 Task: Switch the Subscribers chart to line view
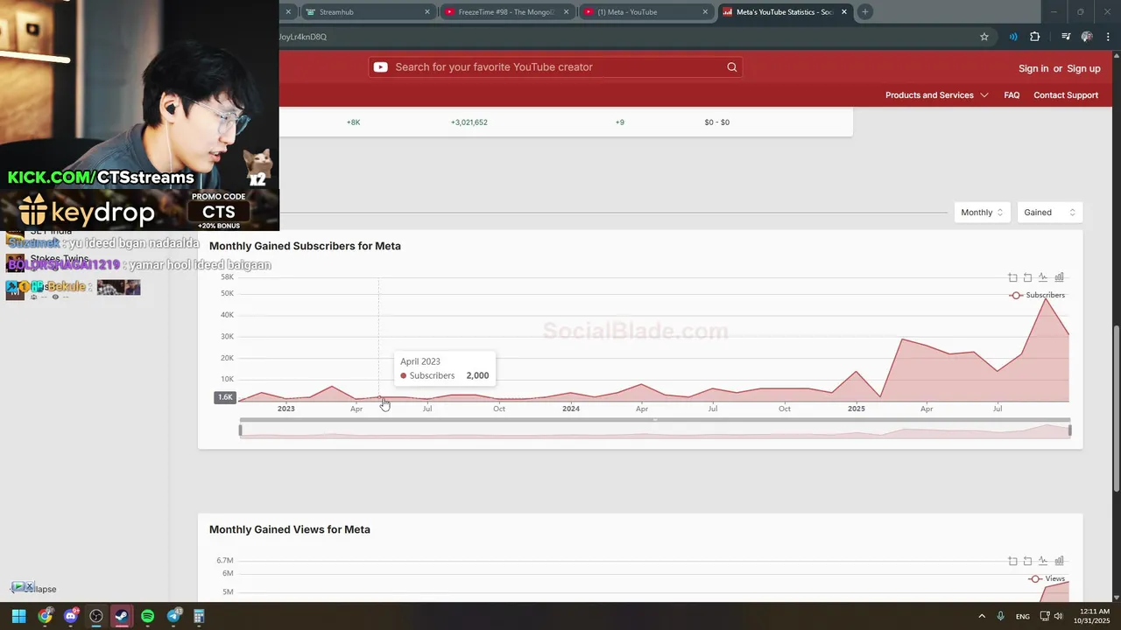click(1042, 277)
